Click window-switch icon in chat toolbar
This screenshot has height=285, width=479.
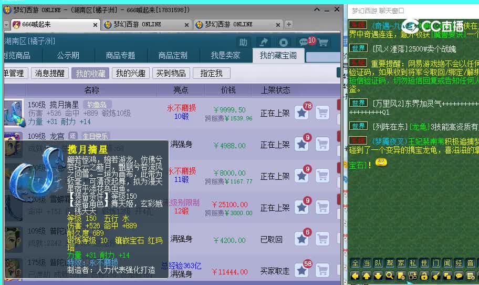coord(413,276)
